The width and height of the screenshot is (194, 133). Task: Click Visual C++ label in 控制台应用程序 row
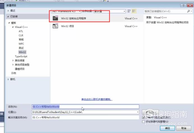[x=131, y=18]
